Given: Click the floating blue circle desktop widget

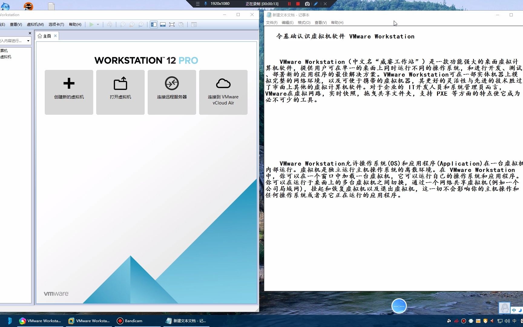Looking at the screenshot, I should click(x=399, y=306).
